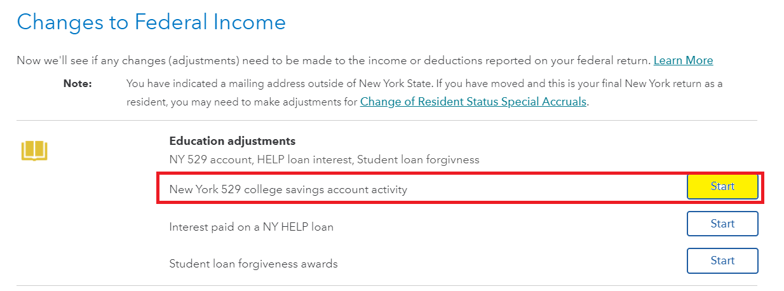The image size is (784, 291).
Task: Click the horizontal divider above Education adjustments
Action: (386, 120)
